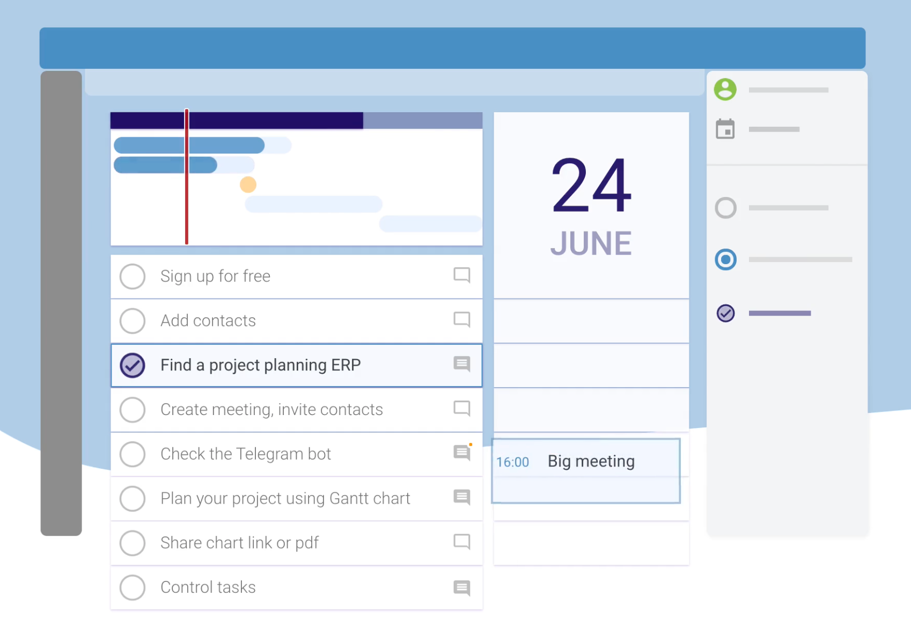The width and height of the screenshot is (911, 640).
Task: Click the user avatar icon in the right panel
Action: pos(725,89)
